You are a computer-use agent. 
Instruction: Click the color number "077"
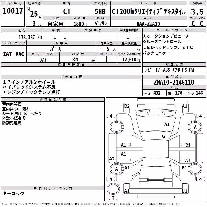pos(43,60)
